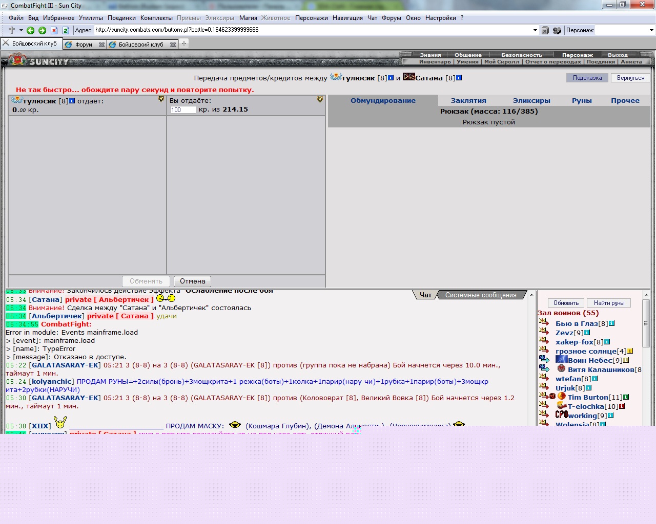Click the user list vertical scrollbar thumb
Viewport: 656px width, 524px height.
coord(646,323)
